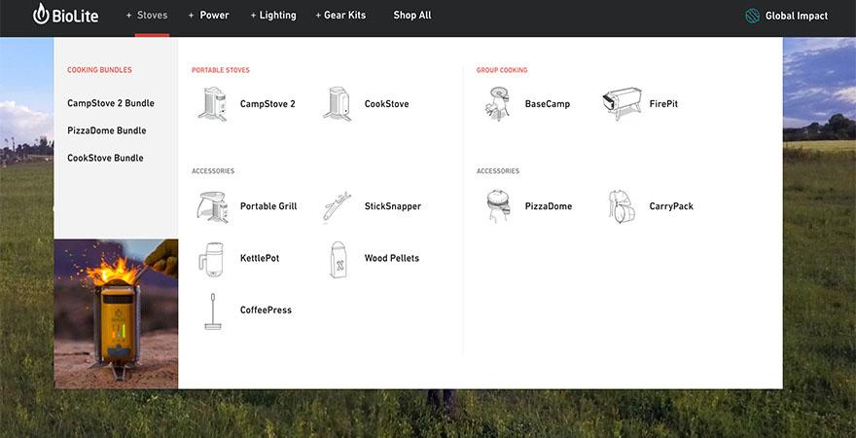
Task: Select the CarryPack text link
Action: pos(671,206)
